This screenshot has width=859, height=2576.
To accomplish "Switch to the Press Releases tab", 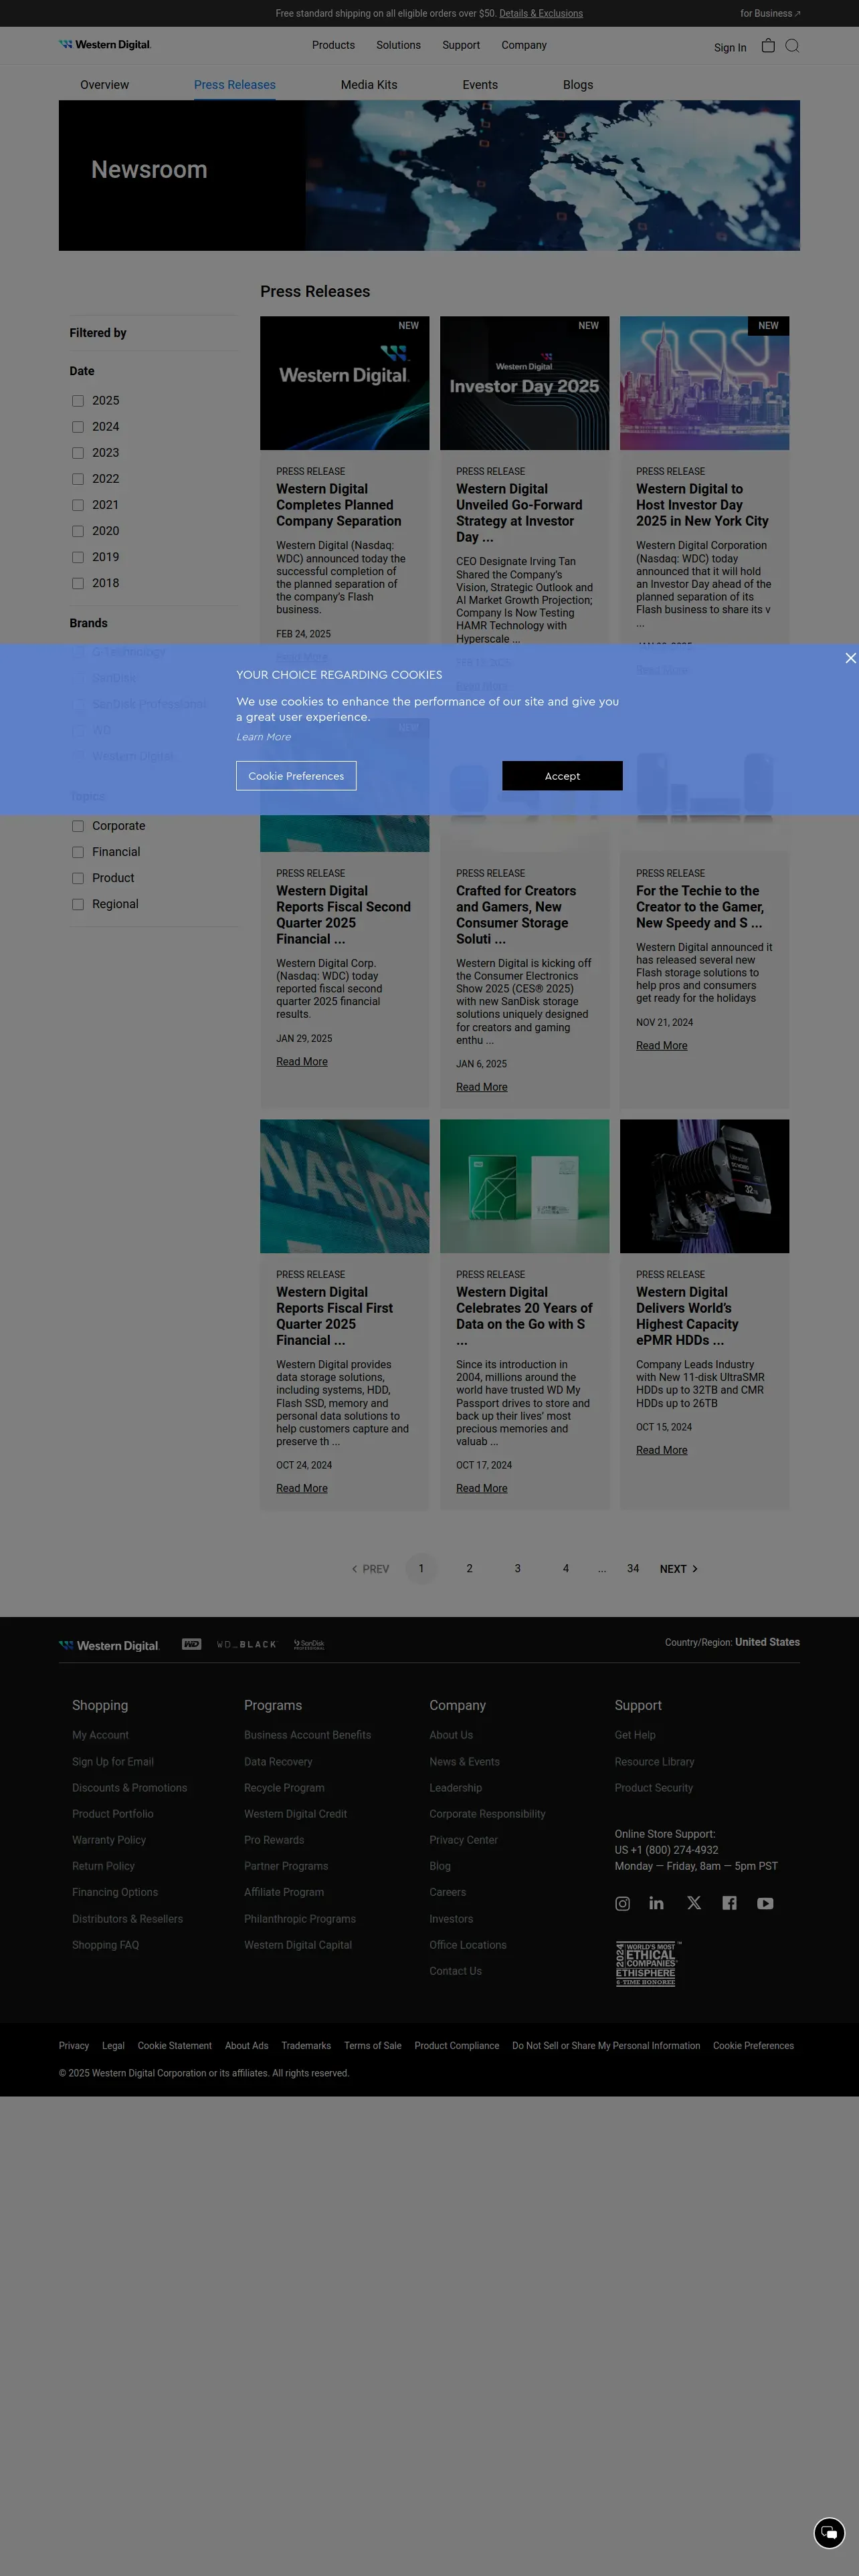I will [235, 85].
